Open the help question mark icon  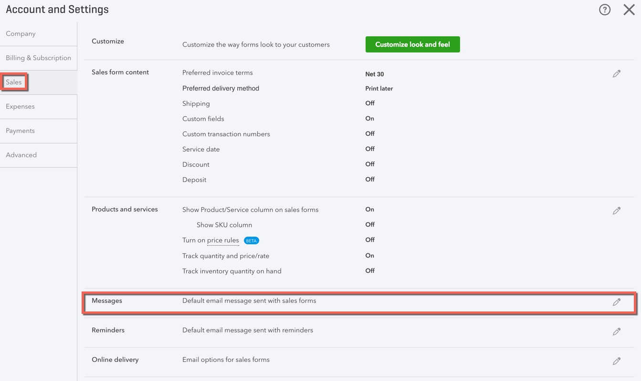[605, 10]
